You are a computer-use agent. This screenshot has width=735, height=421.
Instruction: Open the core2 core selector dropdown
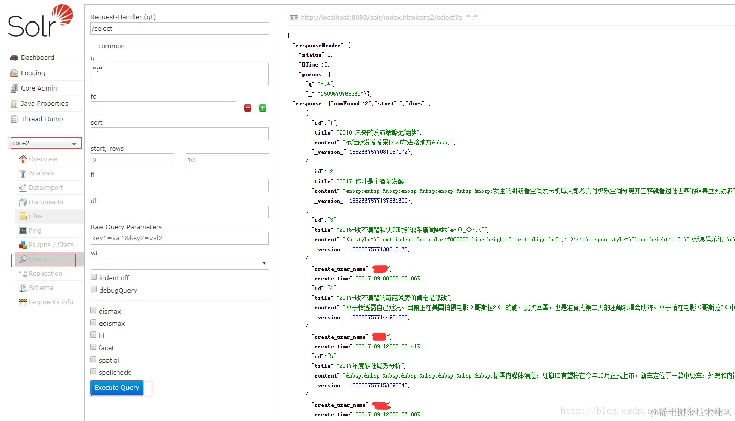point(45,143)
